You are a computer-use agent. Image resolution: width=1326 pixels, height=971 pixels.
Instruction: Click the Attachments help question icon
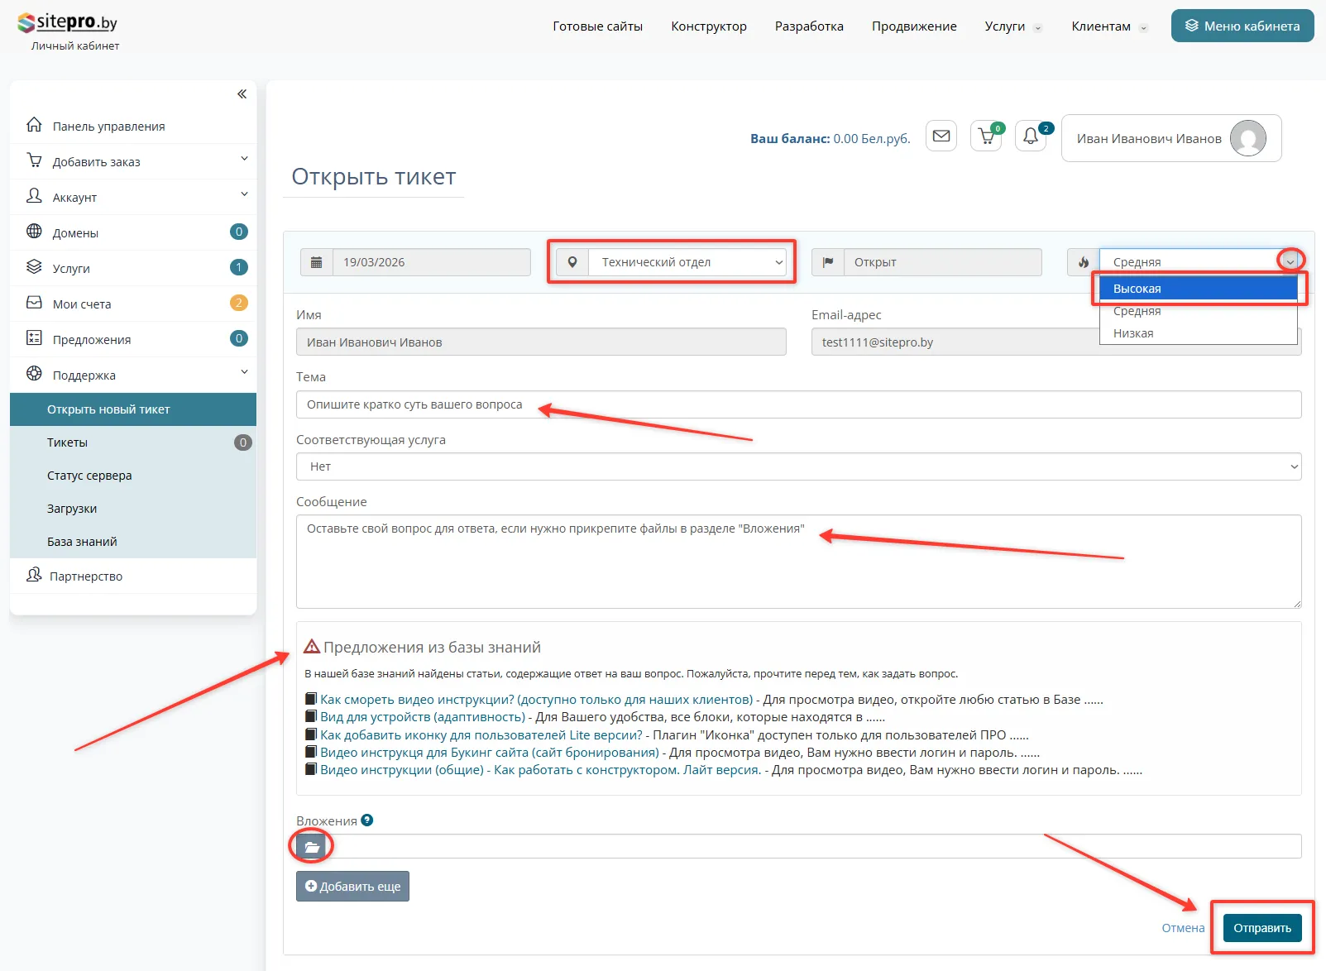[367, 820]
